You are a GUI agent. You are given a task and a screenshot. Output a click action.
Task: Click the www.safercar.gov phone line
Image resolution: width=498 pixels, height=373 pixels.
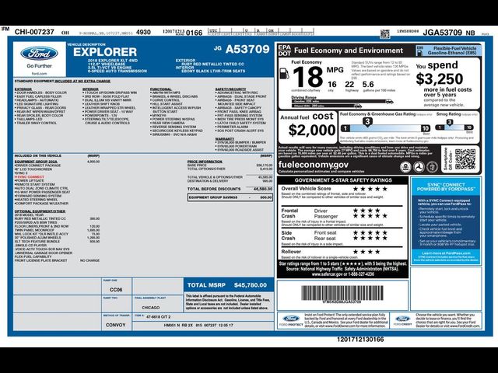point(342,274)
